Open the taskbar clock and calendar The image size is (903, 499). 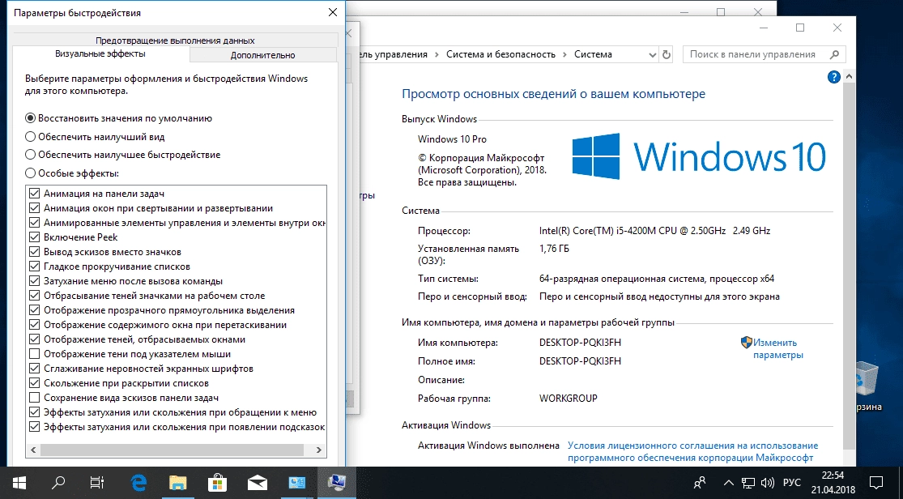(833, 483)
